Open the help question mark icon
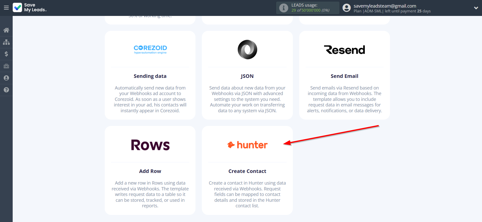This screenshot has width=482, height=222. 6,90
